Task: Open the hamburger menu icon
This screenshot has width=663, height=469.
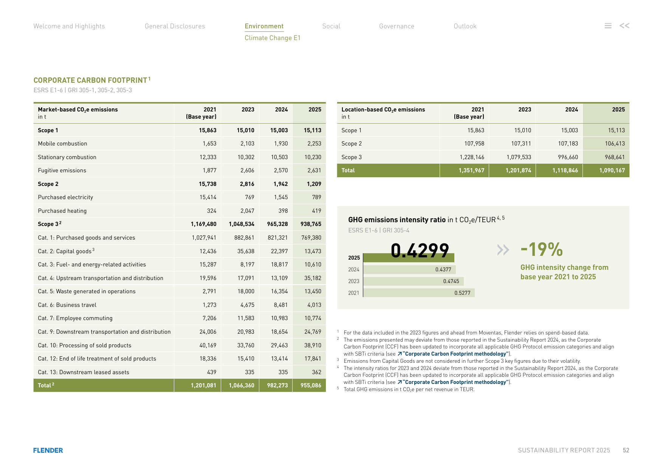Action: [608, 26]
